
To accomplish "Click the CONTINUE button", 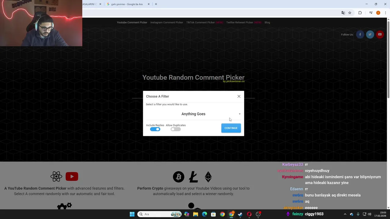I will tap(231, 128).
